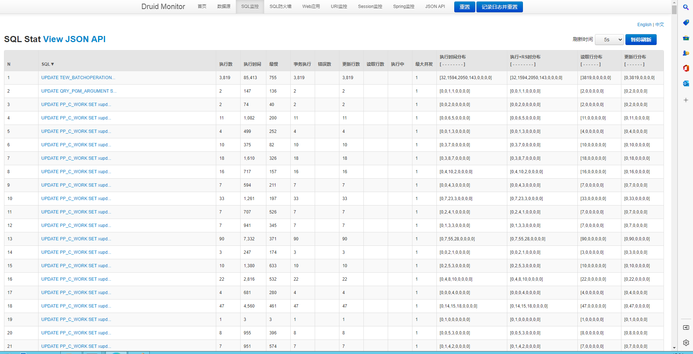Open the Games chess-piece icon in the sidebar
The image size is (693, 354).
686,53
